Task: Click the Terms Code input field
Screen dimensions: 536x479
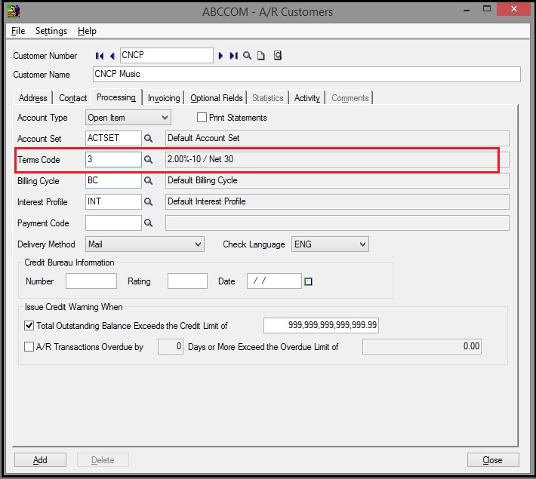Action: point(113,160)
